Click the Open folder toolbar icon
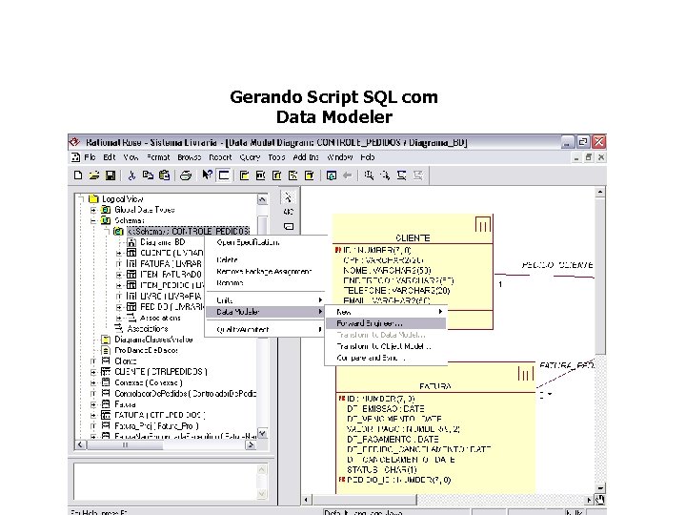The image size is (686, 515). point(94,175)
